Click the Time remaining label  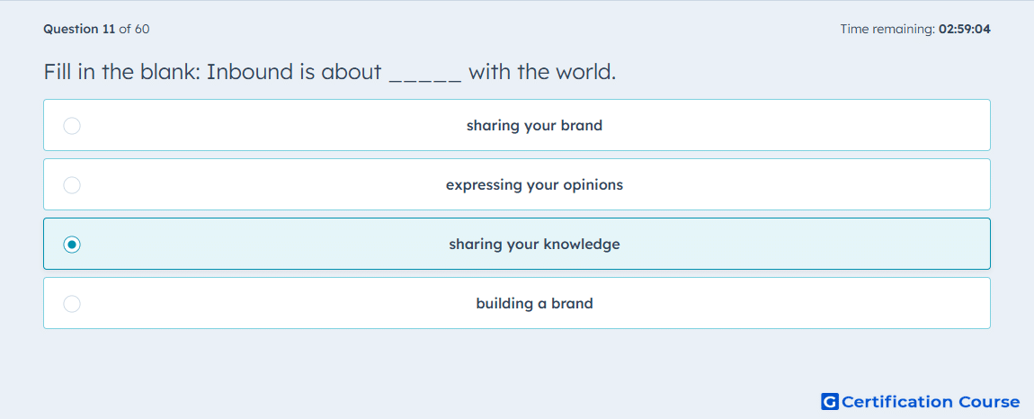click(x=887, y=29)
